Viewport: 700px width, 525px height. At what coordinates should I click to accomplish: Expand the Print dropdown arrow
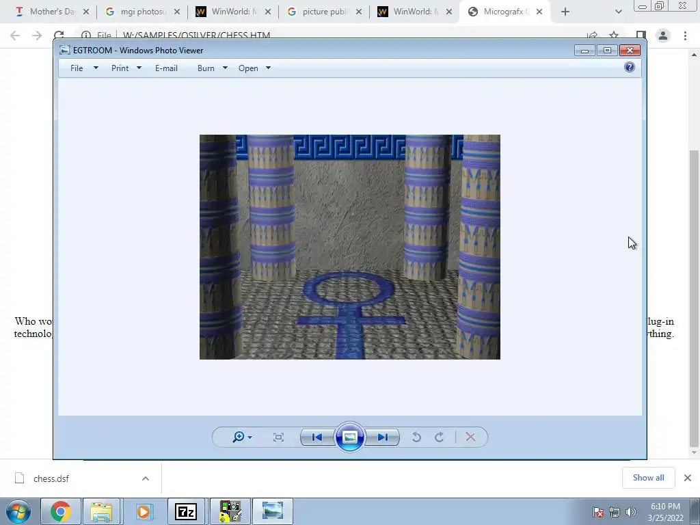(x=139, y=68)
